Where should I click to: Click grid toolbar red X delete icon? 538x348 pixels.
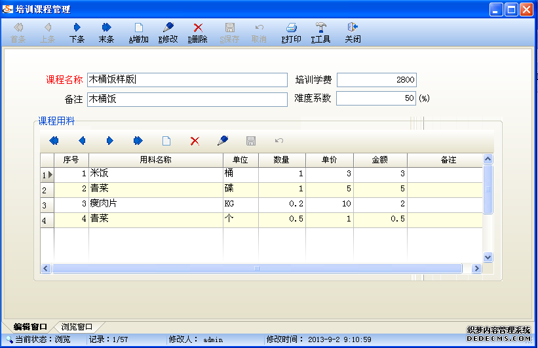tap(195, 141)
